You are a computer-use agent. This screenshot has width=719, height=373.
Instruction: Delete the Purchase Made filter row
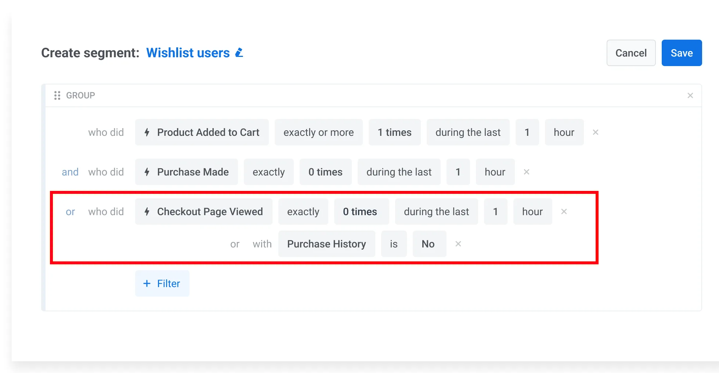coord(527,172)
